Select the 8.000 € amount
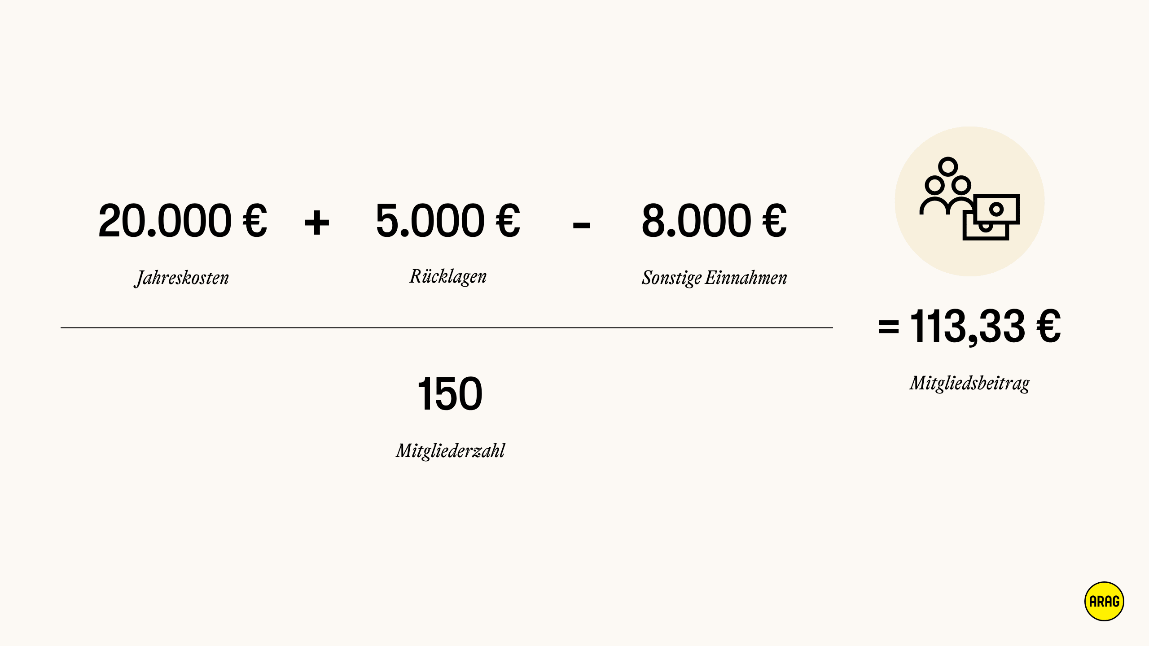Viewport: 1149px width, 646px height. click(714, 220)
